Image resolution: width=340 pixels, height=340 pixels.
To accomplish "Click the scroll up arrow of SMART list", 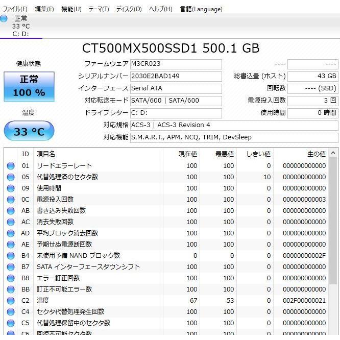I will pos(333,153).
